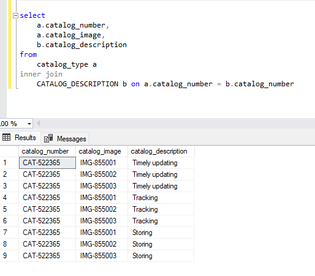Click Tracking cell in row 4
The image size is (315, 276).
[161, 198]
